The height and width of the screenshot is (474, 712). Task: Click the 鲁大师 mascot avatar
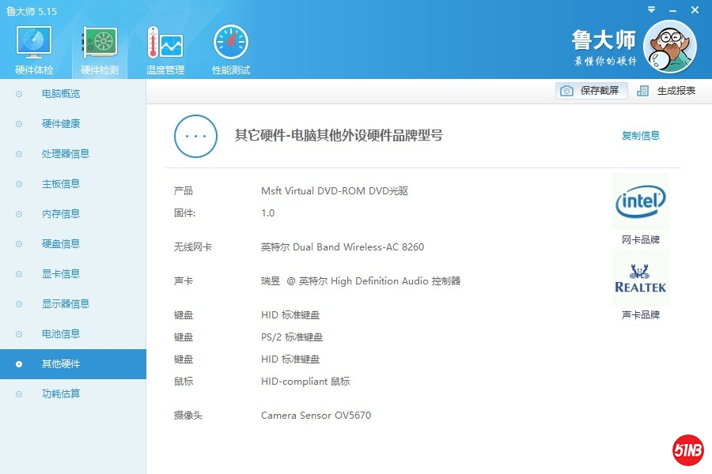[x=669, y=47]
